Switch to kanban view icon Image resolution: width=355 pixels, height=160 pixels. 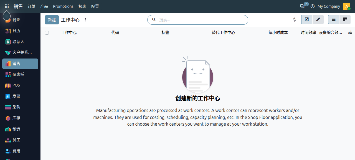coord(345,20)
